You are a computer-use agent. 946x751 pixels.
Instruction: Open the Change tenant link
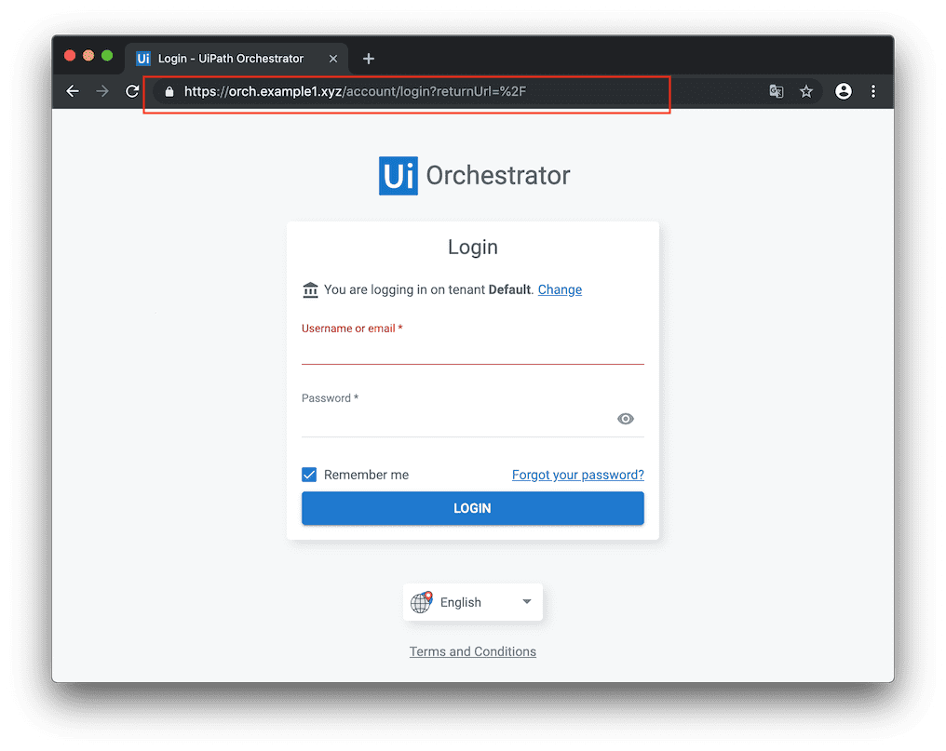click(560, 289)
